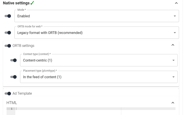
Task: Click the Mode dropdown arrow
Action: click(x=175, y=16)
